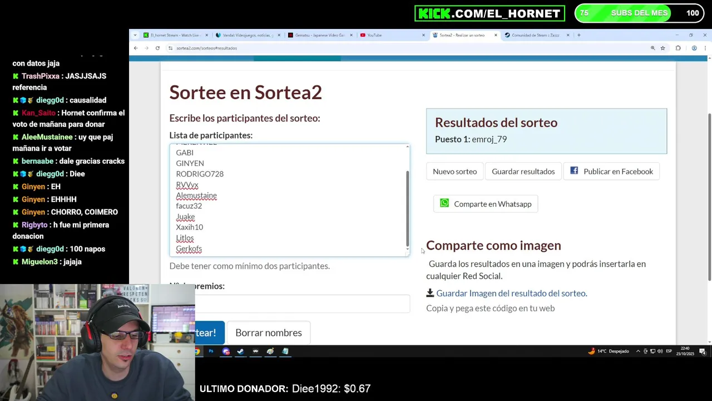Screen dimensions: 712x401
Task: Select participant name RODRIGO728
Action: click(x=200, y=174)
